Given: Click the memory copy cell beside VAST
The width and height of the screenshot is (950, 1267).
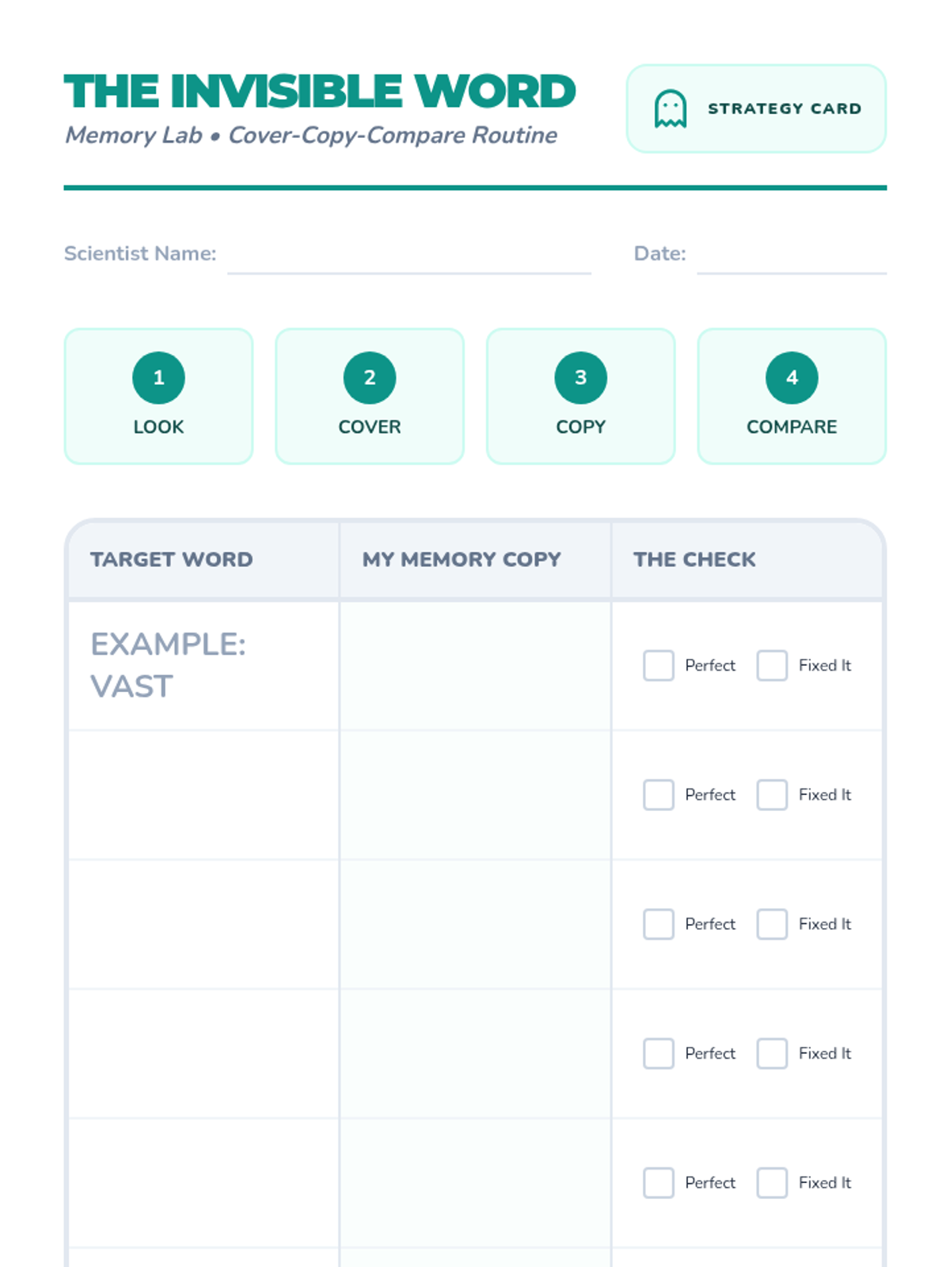Looking at the screenshot, I should [x=475, y=666].
